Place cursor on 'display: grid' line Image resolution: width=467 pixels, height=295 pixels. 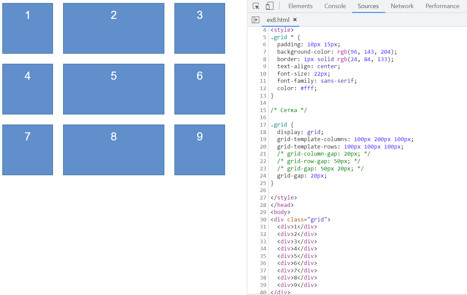coord(300,132)
